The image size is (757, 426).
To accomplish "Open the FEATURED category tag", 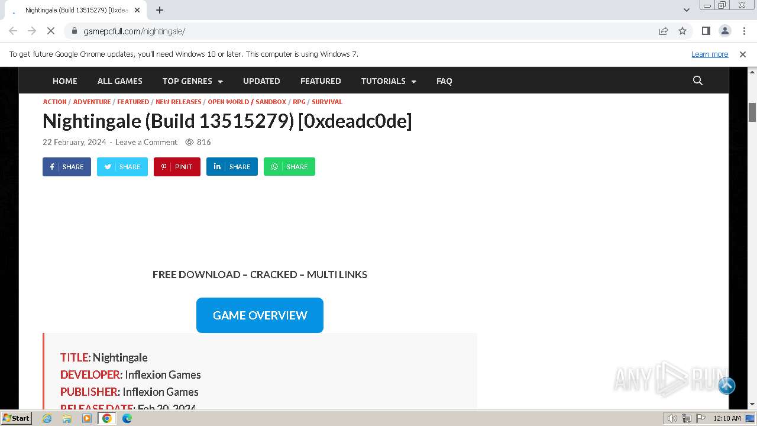I will [x=133, y=102].
